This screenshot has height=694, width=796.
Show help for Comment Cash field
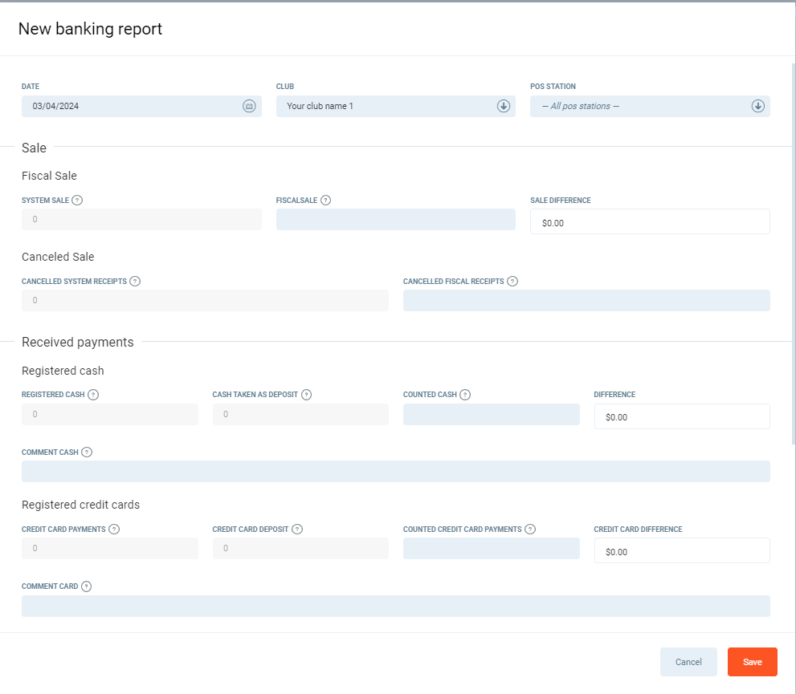(x=87, y=453)
